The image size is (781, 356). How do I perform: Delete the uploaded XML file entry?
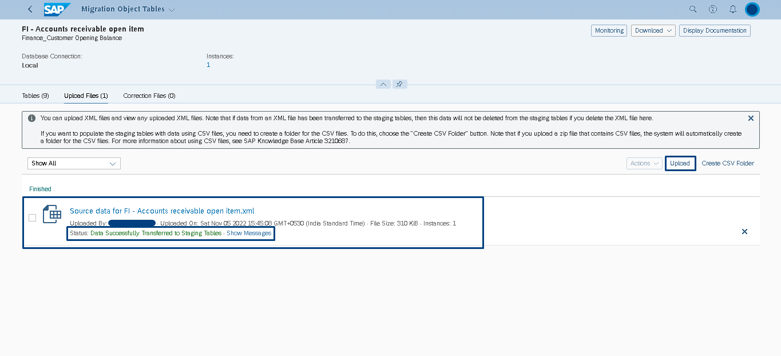click(744, 231)
